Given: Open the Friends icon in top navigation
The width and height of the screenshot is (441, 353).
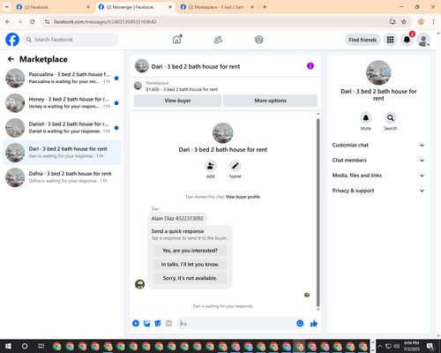Looking at the screenshot, I should [x=218, y=40].
